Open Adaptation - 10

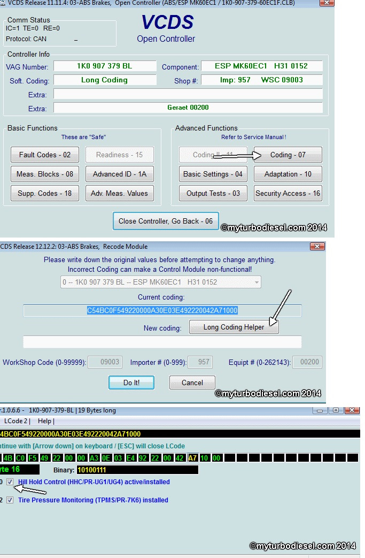[x=288, y=174]
